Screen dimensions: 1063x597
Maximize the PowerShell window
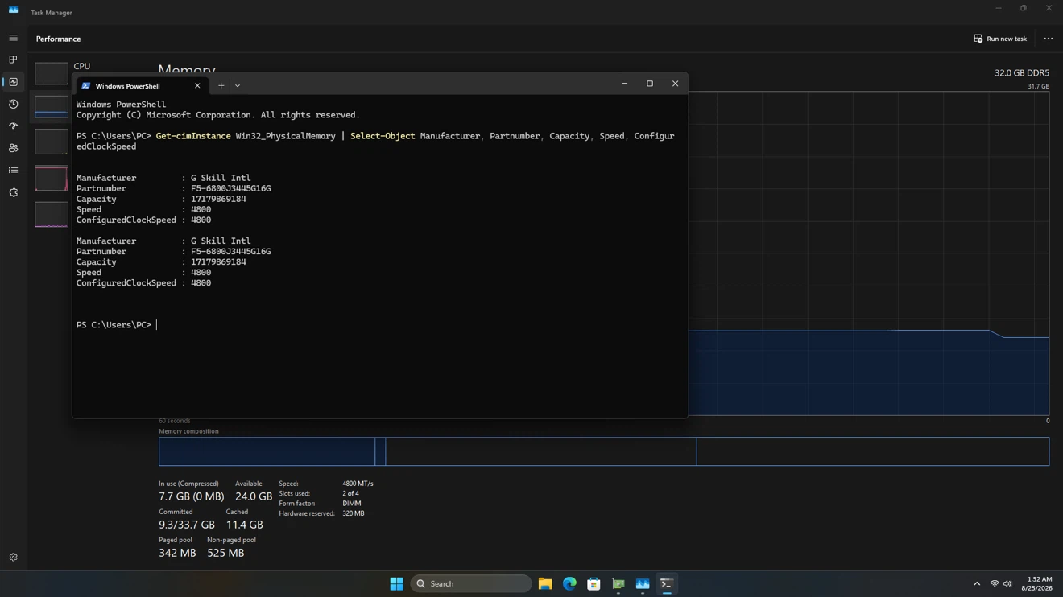[650, 84]
